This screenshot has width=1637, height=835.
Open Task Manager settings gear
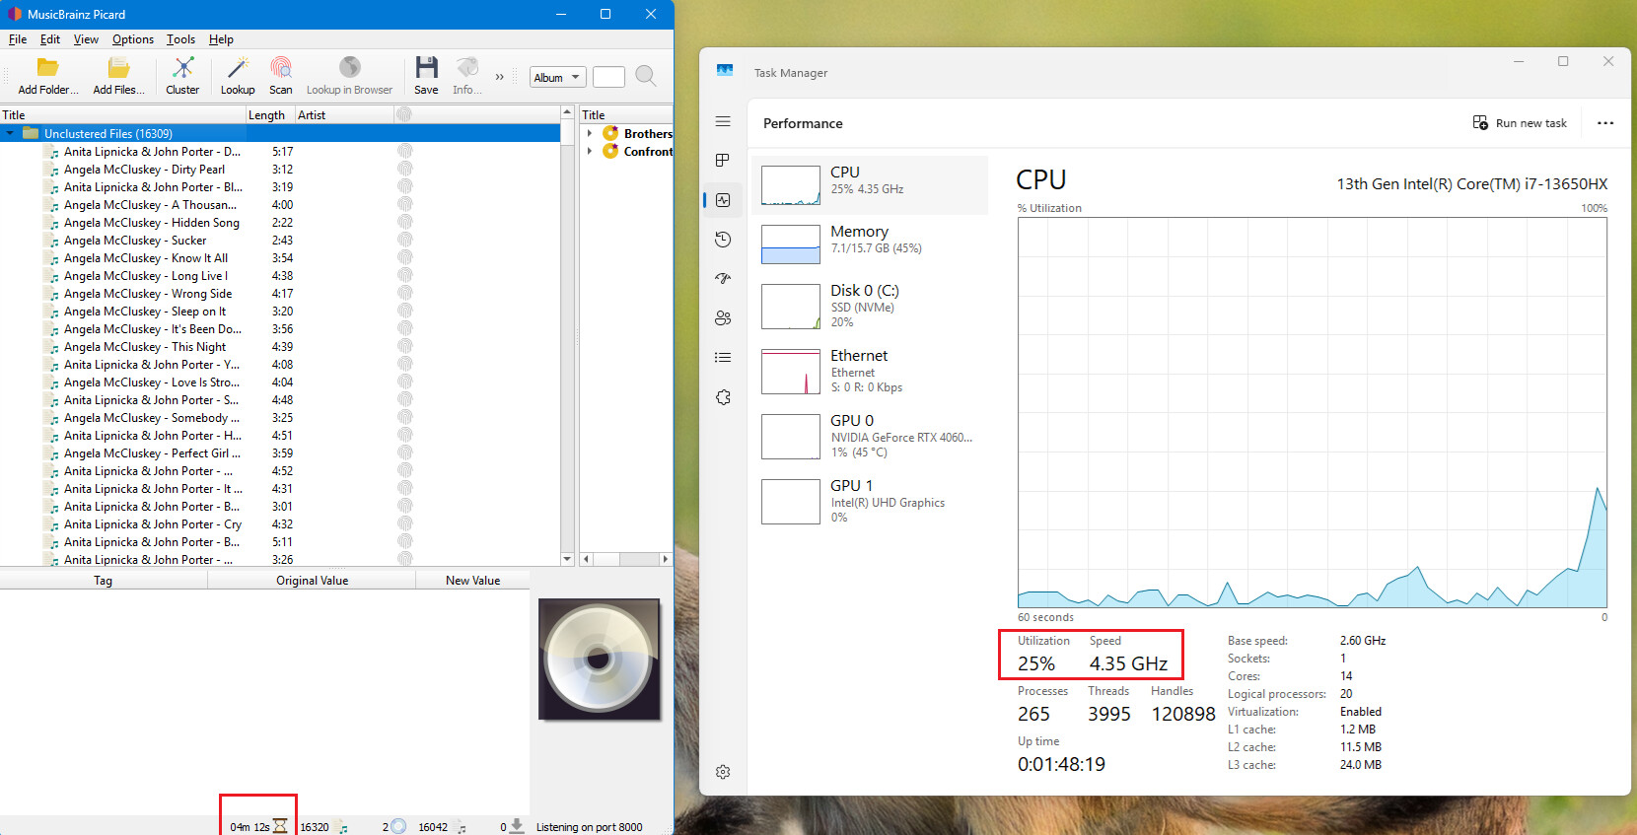point(723,772)
